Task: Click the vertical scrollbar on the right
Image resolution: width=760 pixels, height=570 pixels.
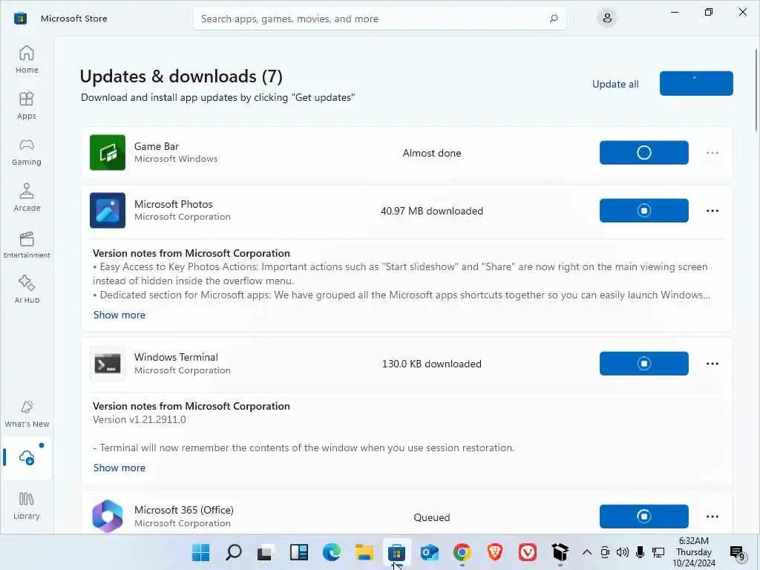Action: [x=756, y=90]
